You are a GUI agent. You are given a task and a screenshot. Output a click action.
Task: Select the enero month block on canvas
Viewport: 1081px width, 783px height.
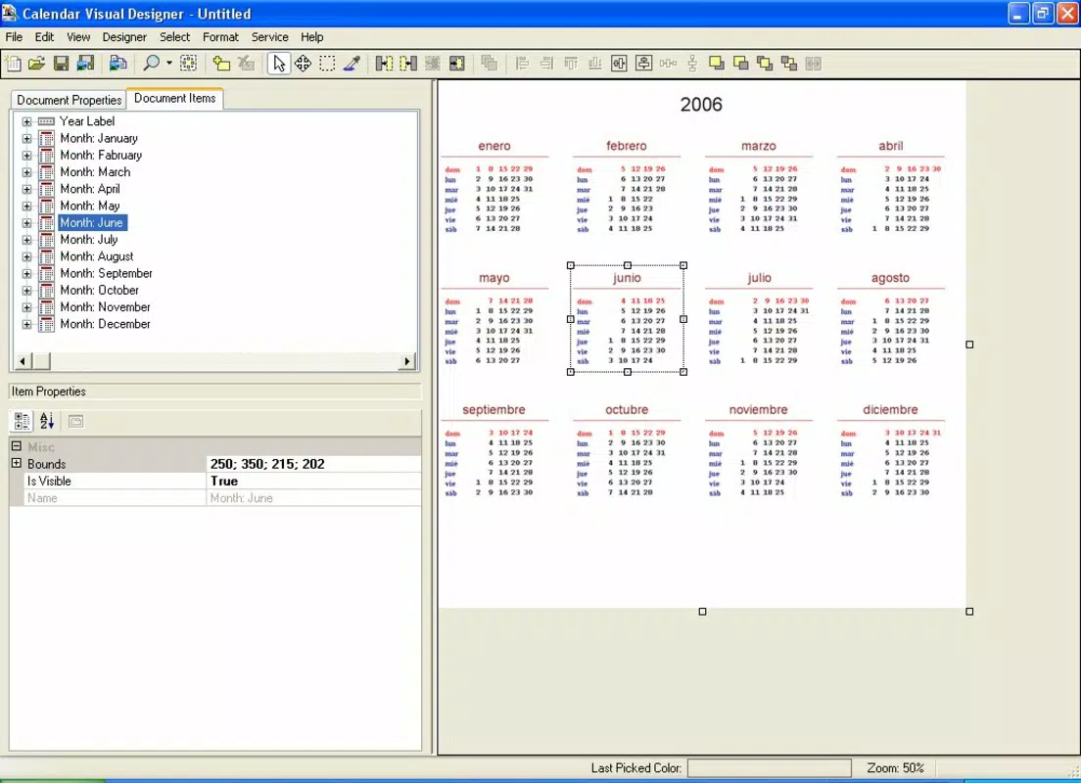point(494,186)
